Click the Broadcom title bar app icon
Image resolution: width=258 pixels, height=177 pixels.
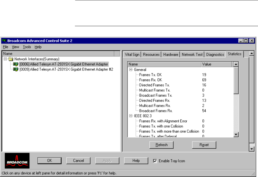4,41
